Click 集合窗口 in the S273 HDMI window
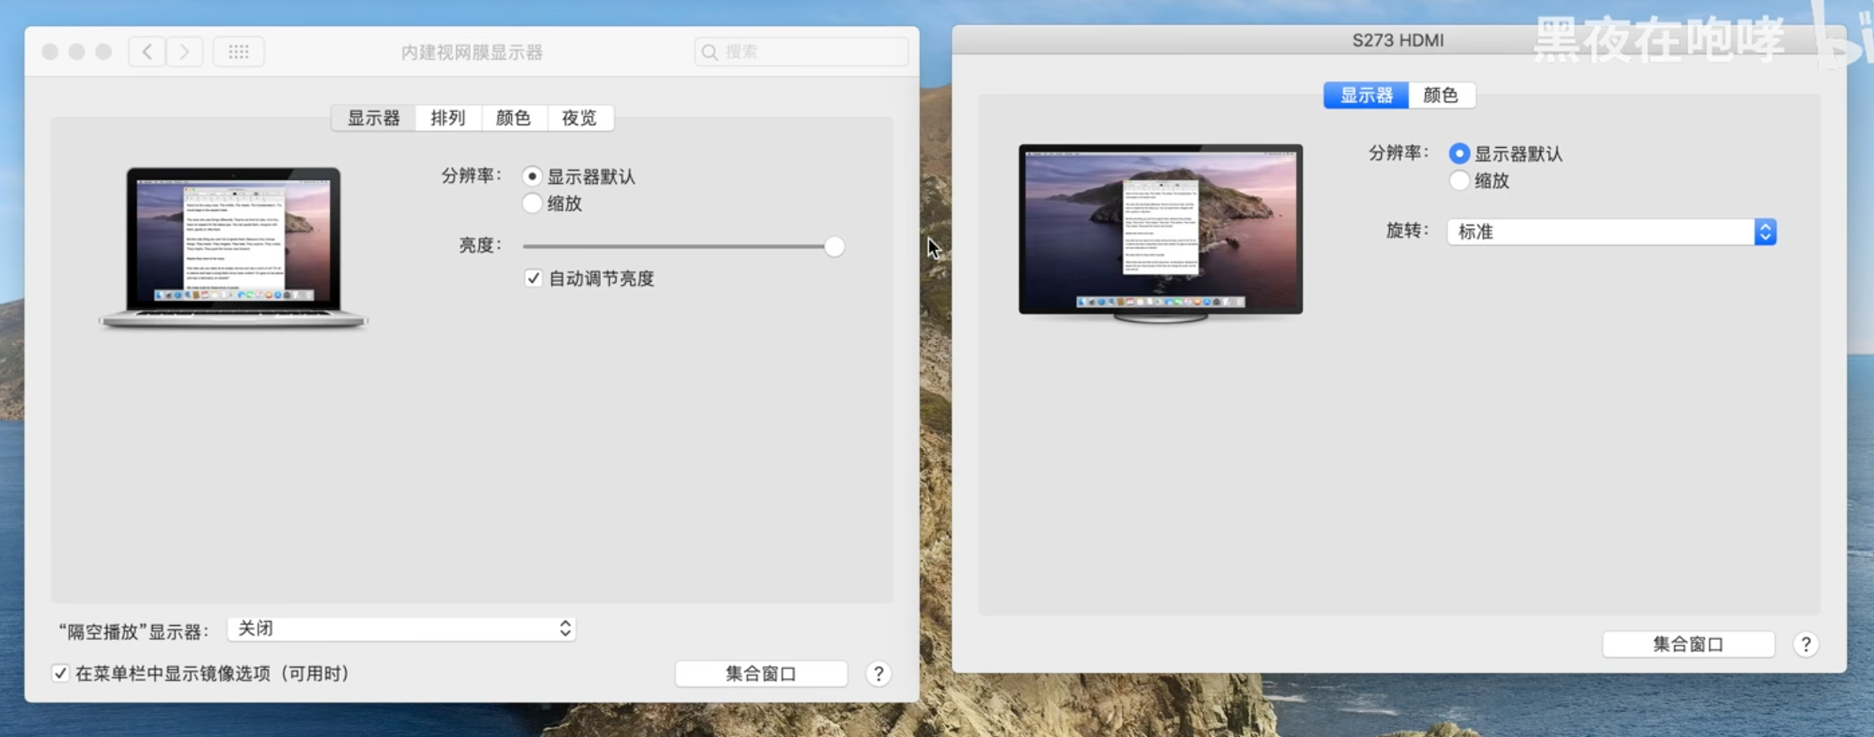Viewport: 1874px width, 737px height. click(1688, 644)
